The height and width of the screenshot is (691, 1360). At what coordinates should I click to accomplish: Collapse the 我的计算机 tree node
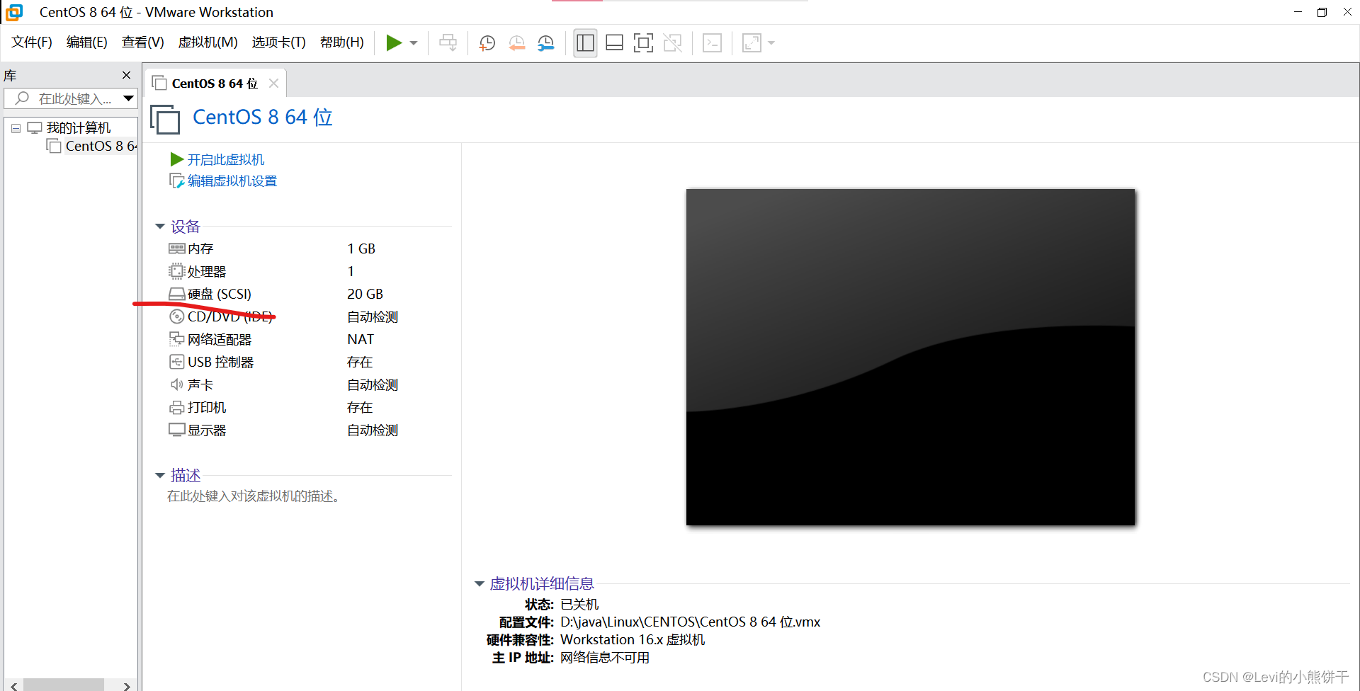(x=16, y=128)
